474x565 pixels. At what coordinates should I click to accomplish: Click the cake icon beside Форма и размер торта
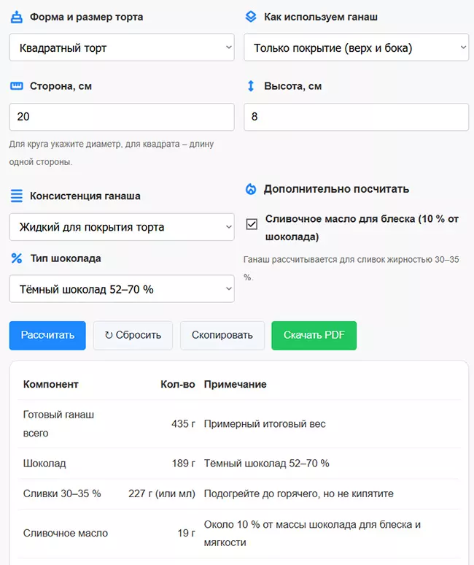point(17,17)
